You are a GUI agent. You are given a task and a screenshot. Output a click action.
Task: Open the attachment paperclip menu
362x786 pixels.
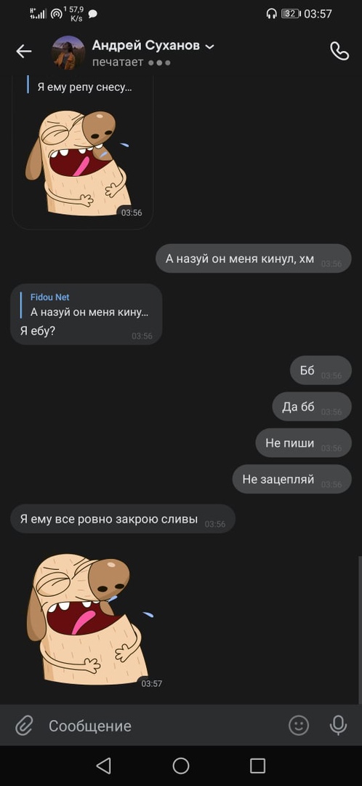(23, 726)
